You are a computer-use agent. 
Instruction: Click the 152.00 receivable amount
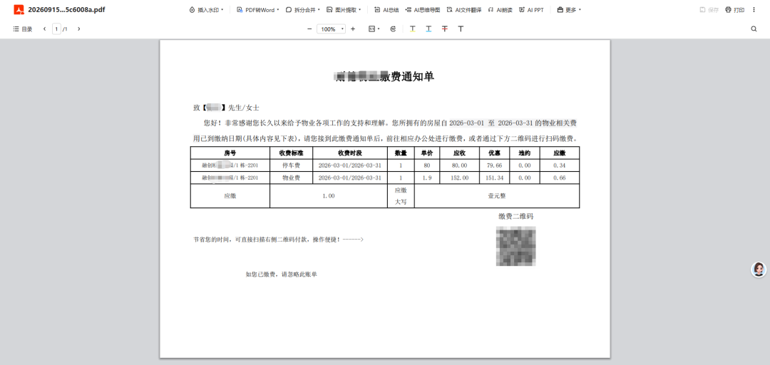[460, 178]
